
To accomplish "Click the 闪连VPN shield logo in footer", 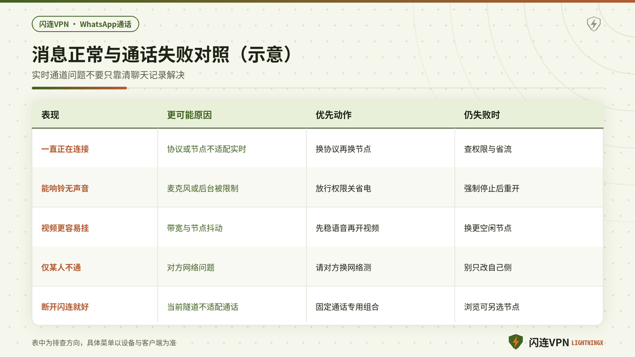I will click(x=515, y=342).
